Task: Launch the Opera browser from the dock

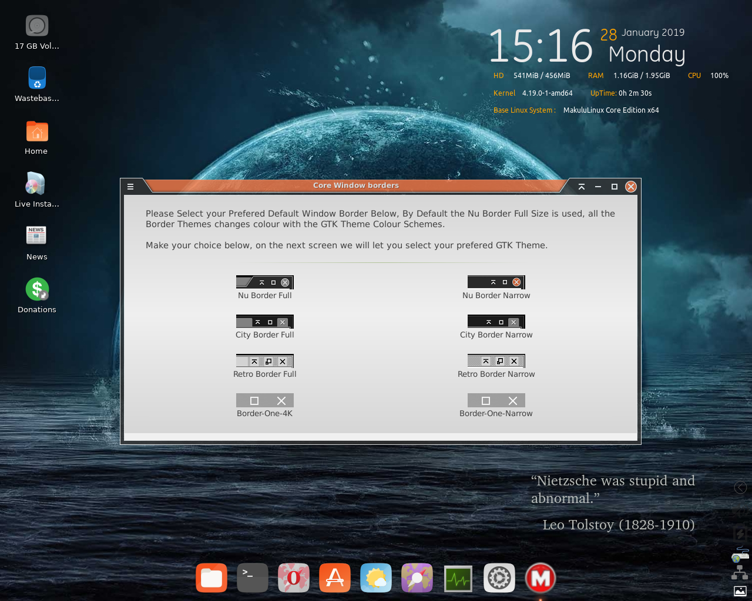Action: (294, 578)
